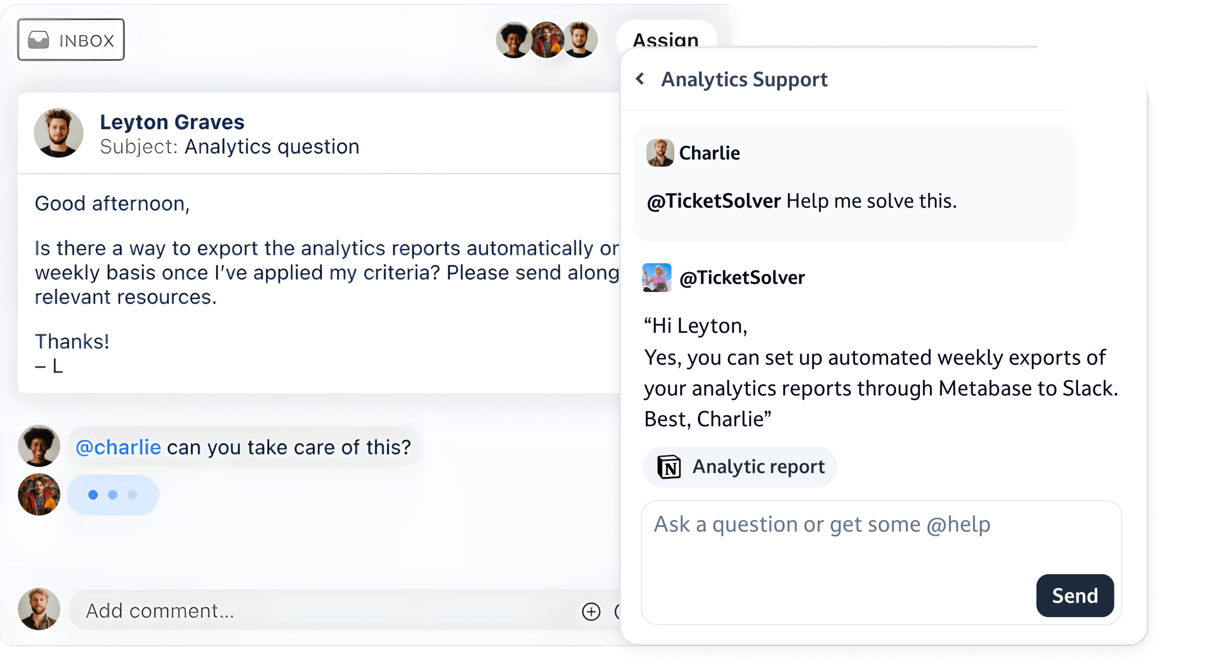Click Charlie's avatar in support panel
The width and height of the screenshot is (1232, 665).
[660, 153]
